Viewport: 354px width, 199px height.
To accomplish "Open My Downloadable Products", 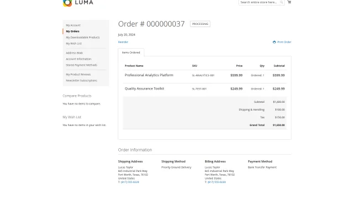I will coord(82,38).
